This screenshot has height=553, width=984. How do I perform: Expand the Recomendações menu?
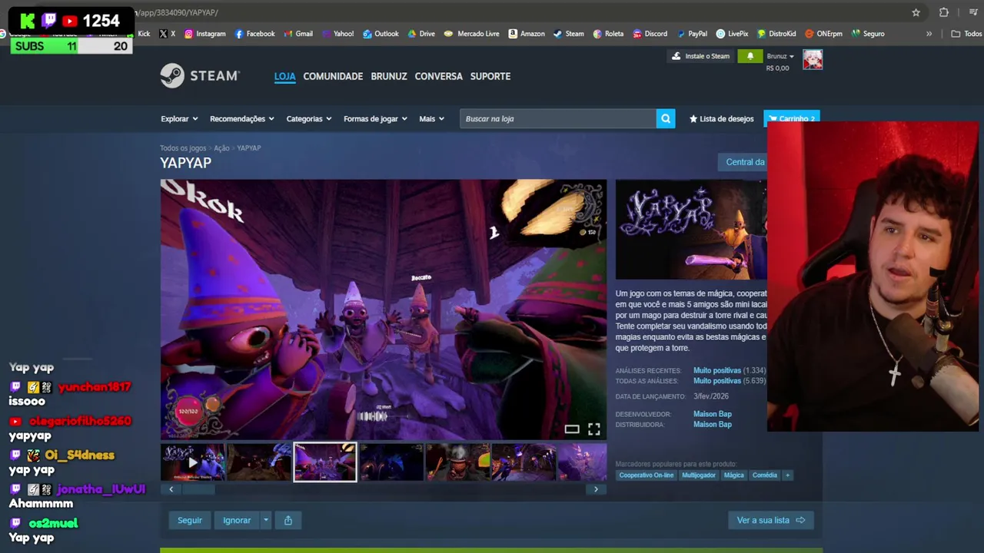click(242, 118)
